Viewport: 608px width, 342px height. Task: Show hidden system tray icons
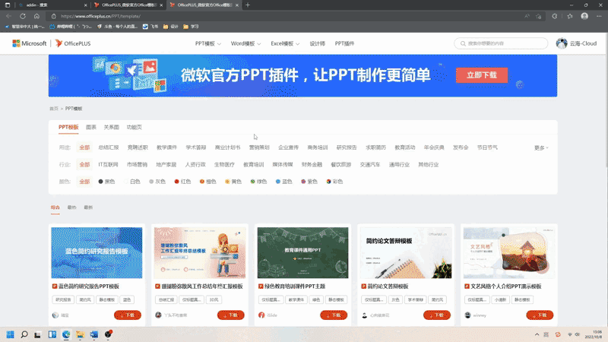(x=537, y=334)
